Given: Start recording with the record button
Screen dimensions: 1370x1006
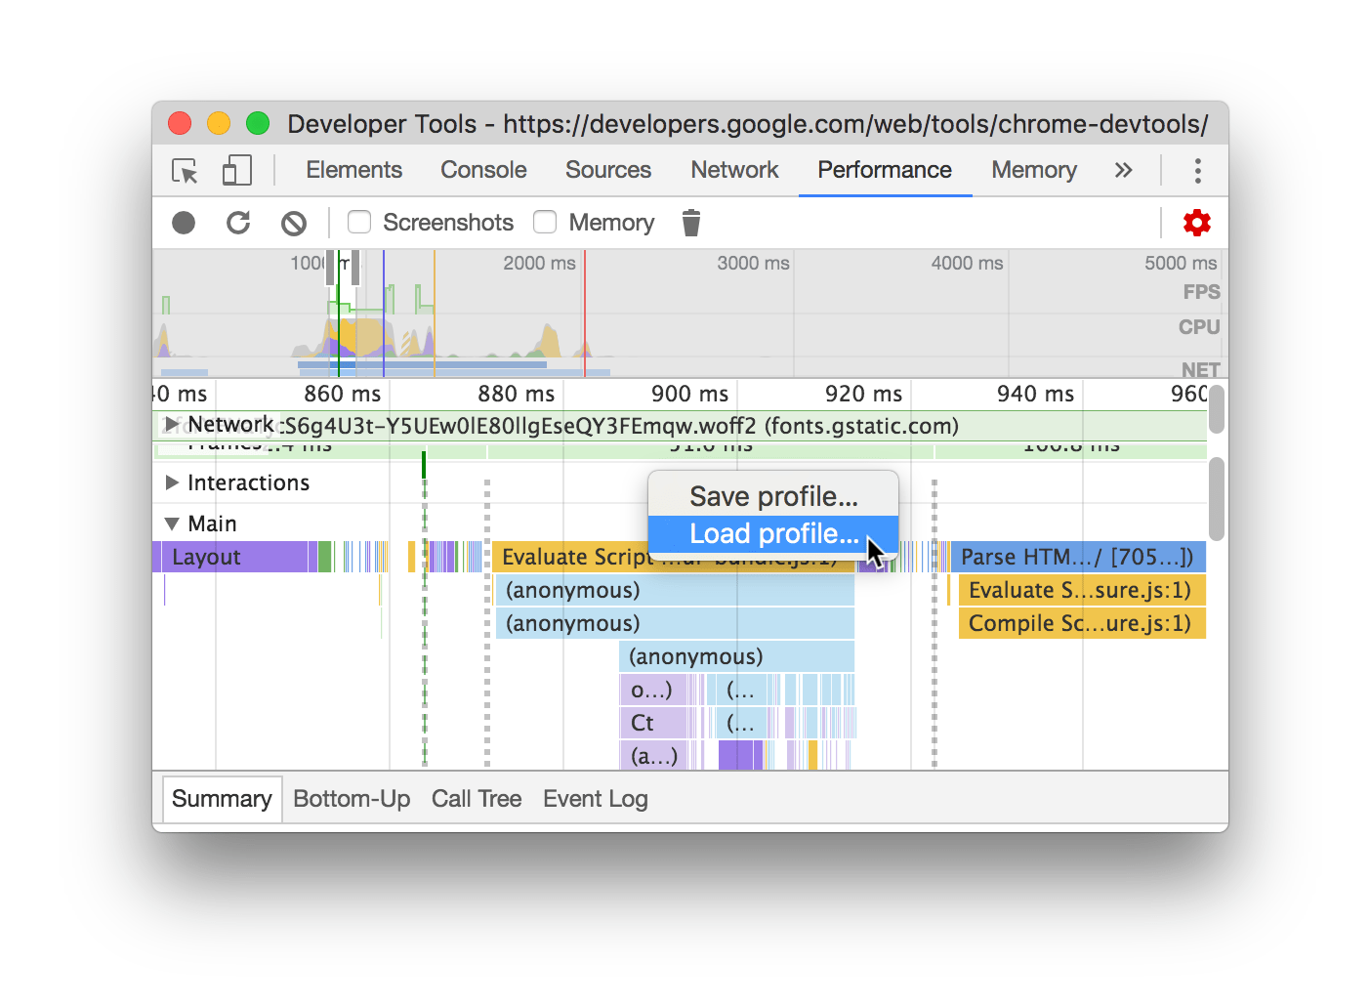Looking at the screenshot, I should 184,224.
